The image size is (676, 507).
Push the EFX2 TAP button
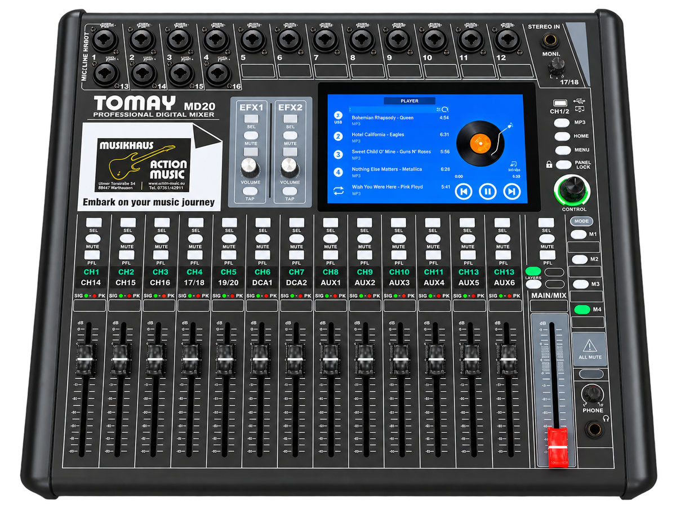[x=290, y=191]
